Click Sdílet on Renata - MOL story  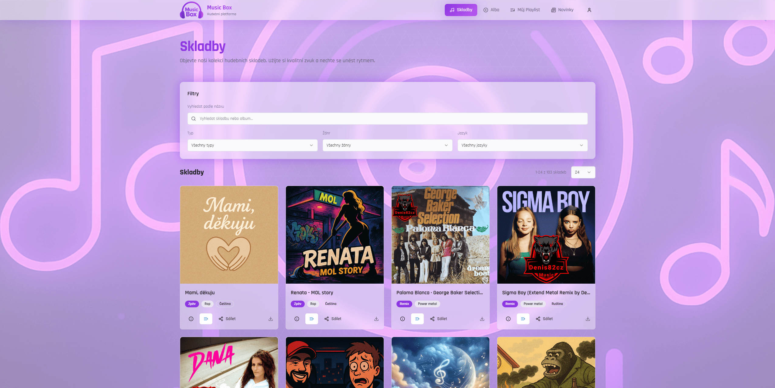pos(333,319)
